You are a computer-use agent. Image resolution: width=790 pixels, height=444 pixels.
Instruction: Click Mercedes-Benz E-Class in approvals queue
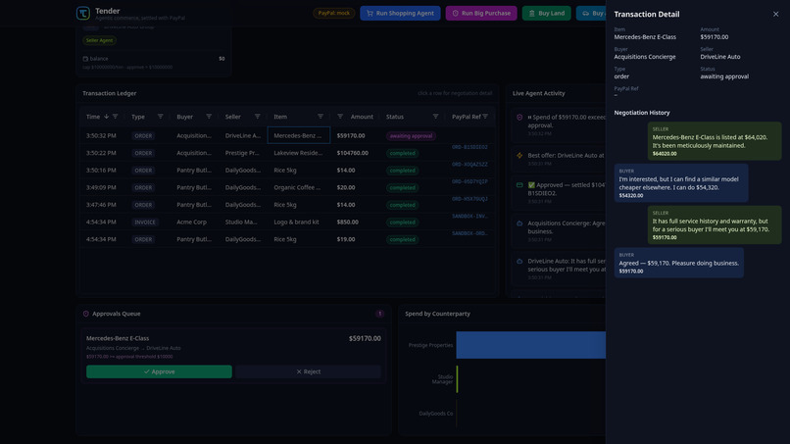pos(118,338)
